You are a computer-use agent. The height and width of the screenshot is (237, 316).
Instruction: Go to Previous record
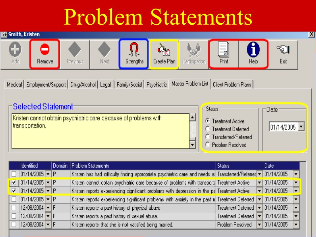pos(75,55)
